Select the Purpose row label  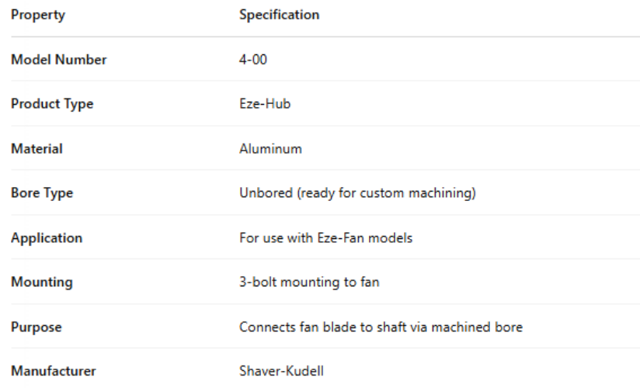36,327
